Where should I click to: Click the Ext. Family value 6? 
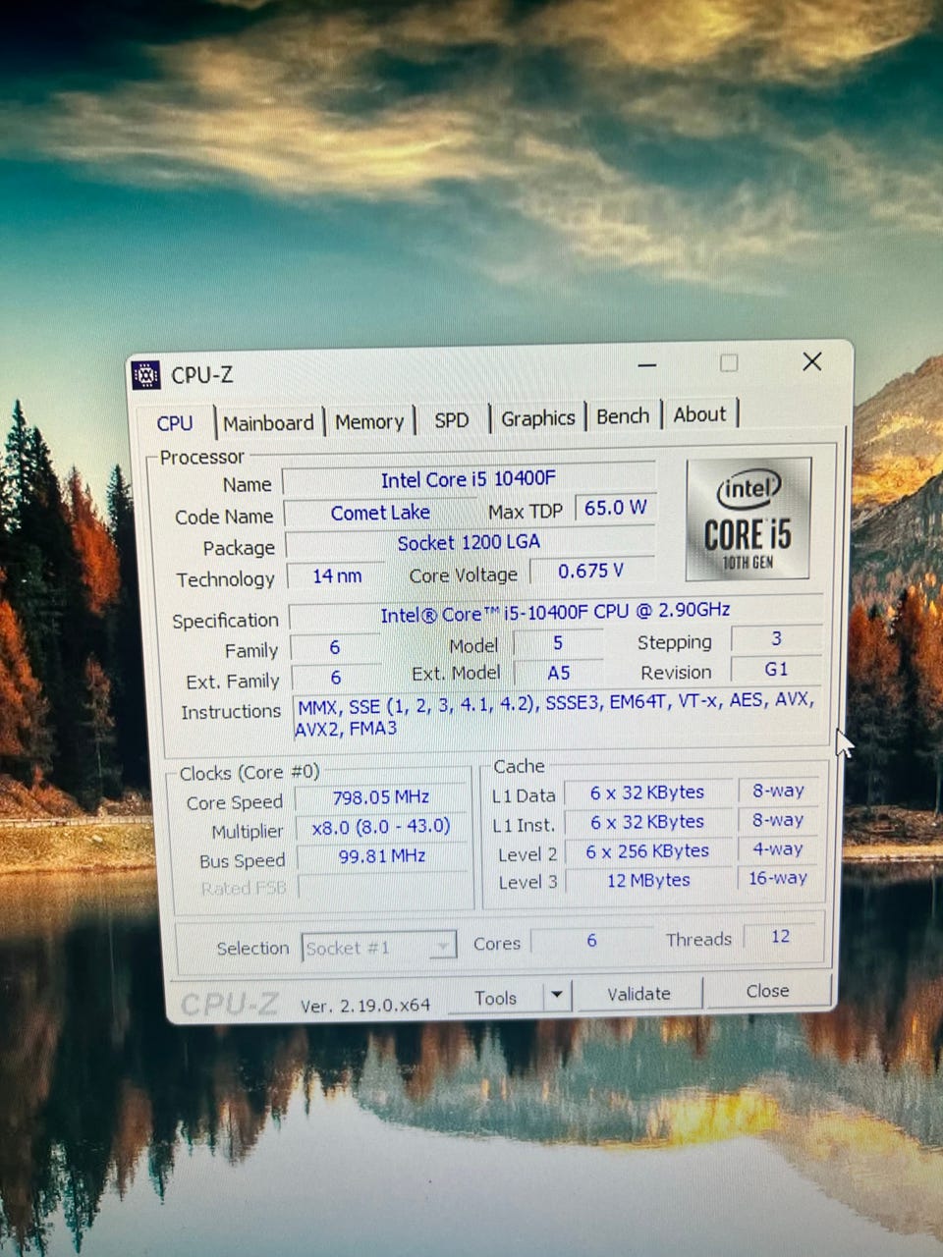(336, 678)
